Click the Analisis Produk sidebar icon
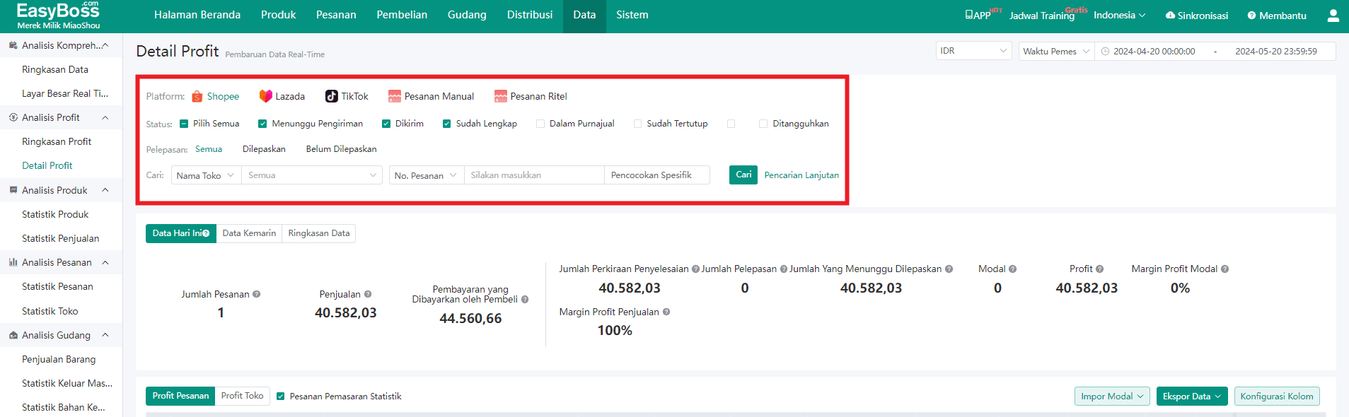 13,190
